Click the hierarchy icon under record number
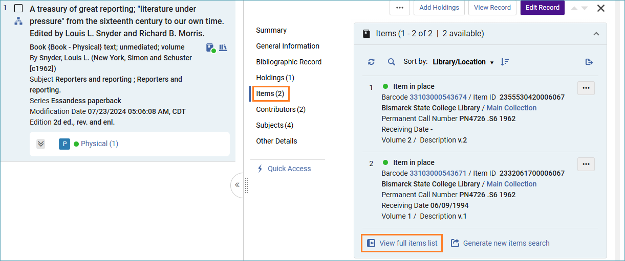The image size is (625, 261). tap(18, 21)
